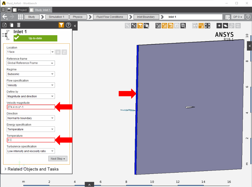Select Physics in breadcrumb

click(78, 17)
